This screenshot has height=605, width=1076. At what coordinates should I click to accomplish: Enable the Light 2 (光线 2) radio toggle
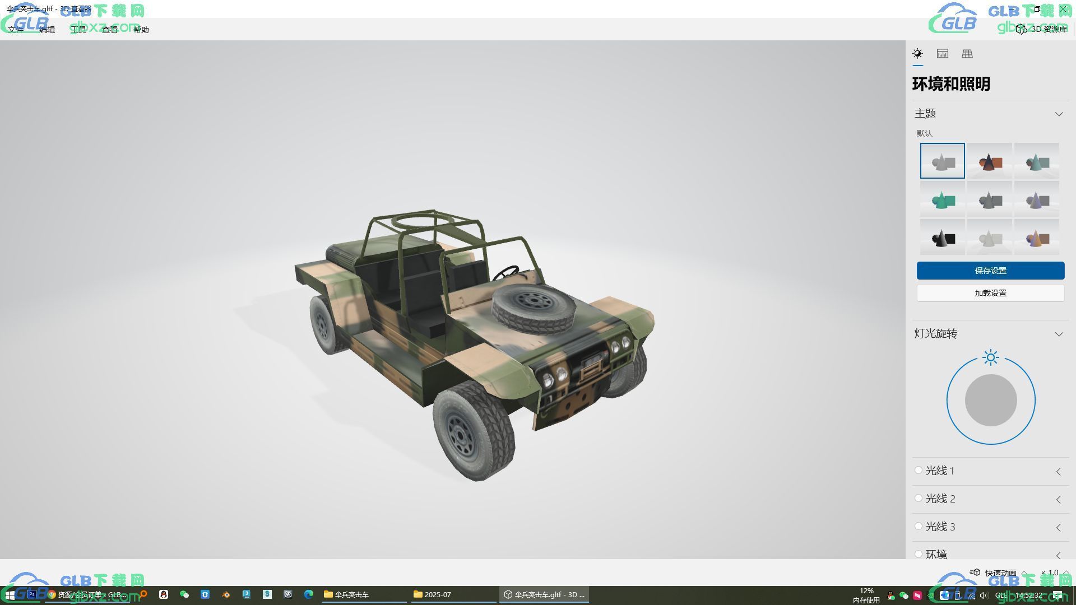point(918,499)
